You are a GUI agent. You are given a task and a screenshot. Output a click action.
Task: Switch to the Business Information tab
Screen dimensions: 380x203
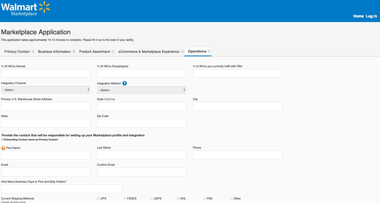tap(54, 51)
